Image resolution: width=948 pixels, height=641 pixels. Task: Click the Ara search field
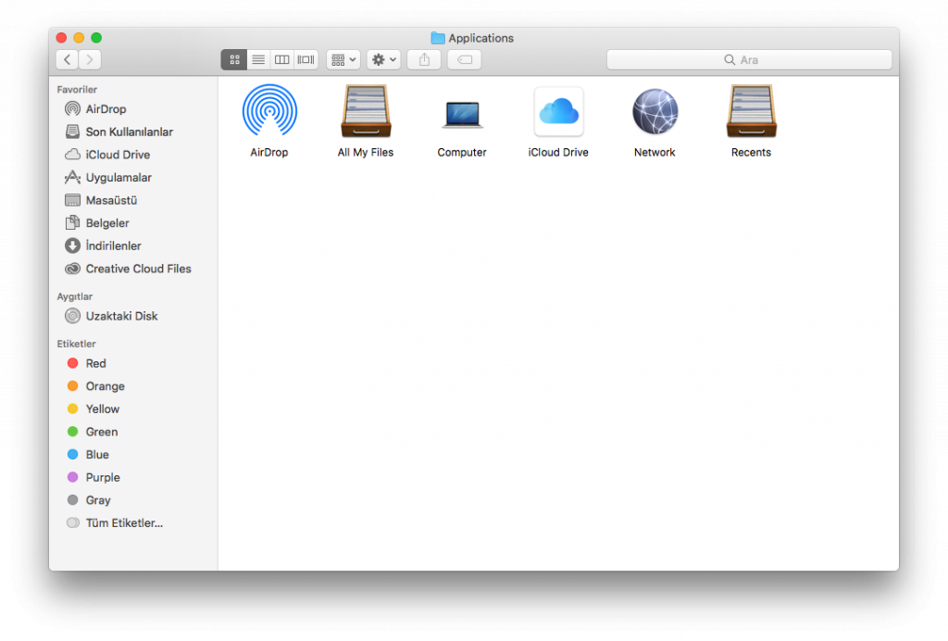(x=749, y=59)
